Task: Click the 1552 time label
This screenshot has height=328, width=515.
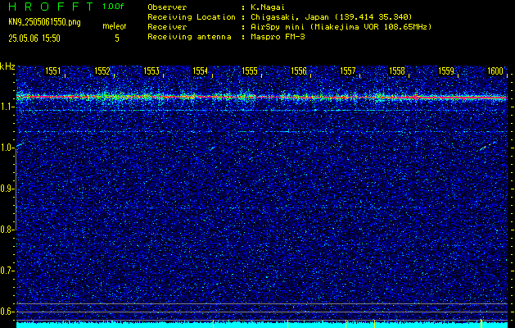Action: [102, 71]
